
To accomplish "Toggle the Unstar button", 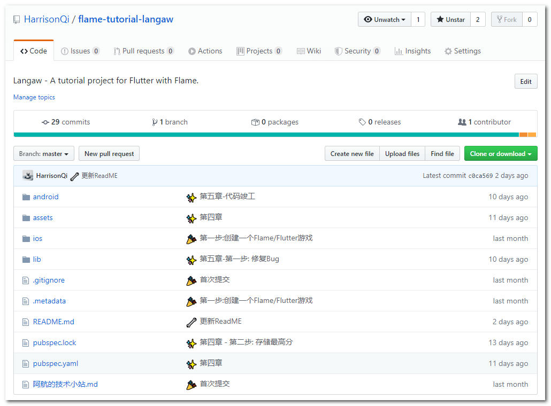I will [450, 20].
